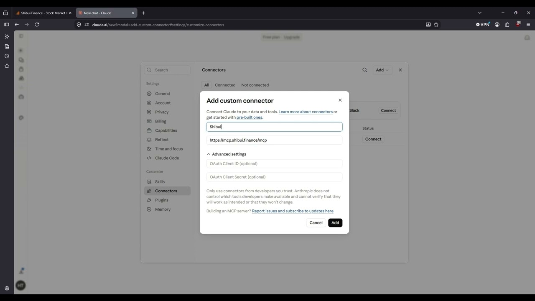Connect the Slack connector
Image resolution: width=535 pixels, height=301 pixels.
click(x=388, y=110)
